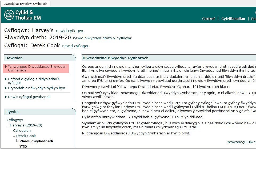Open the Cartref menu item
256x170 pixels.
coord(208,19)
